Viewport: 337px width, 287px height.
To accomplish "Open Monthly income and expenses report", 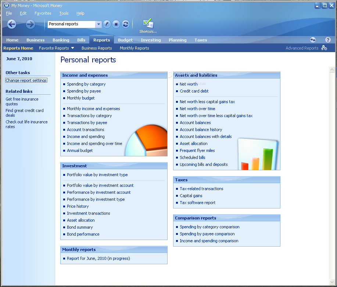I will coord(93,109).
